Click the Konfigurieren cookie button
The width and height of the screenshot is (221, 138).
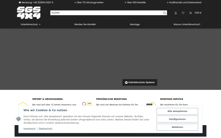177,119
